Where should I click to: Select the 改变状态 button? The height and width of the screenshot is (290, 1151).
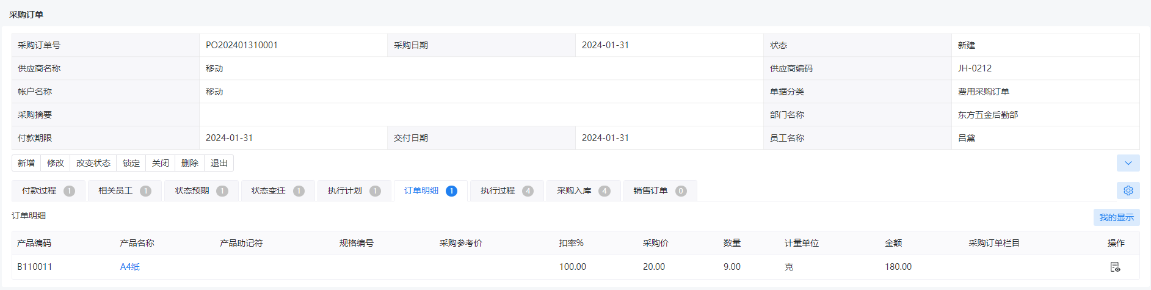93,163
